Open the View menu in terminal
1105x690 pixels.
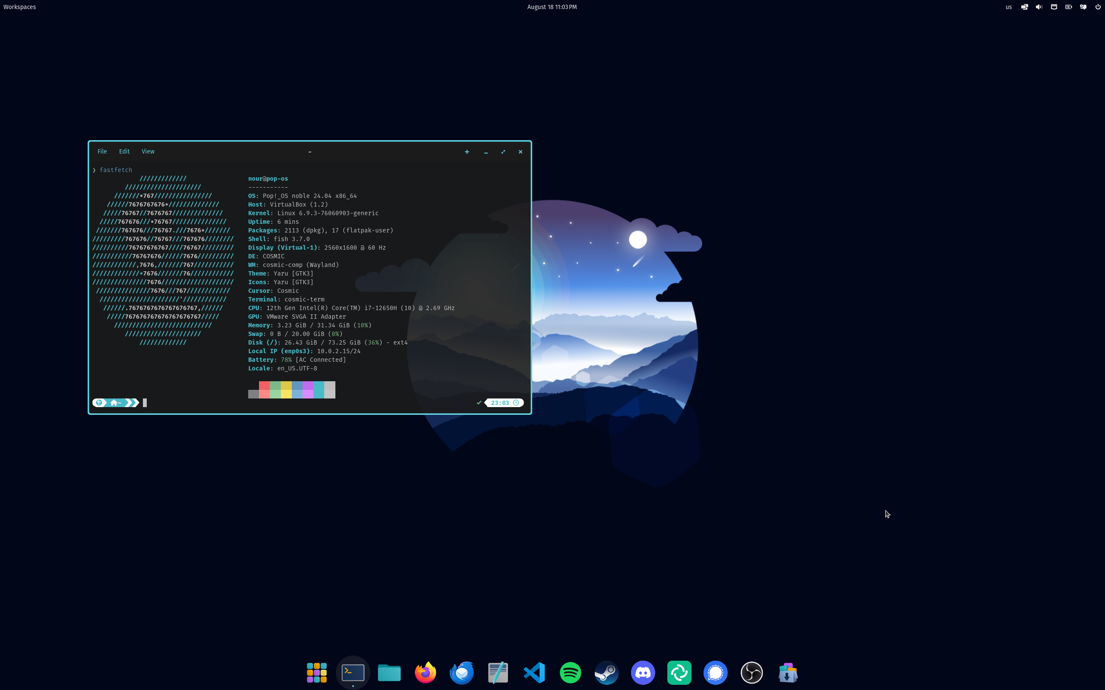click(148, 151)
